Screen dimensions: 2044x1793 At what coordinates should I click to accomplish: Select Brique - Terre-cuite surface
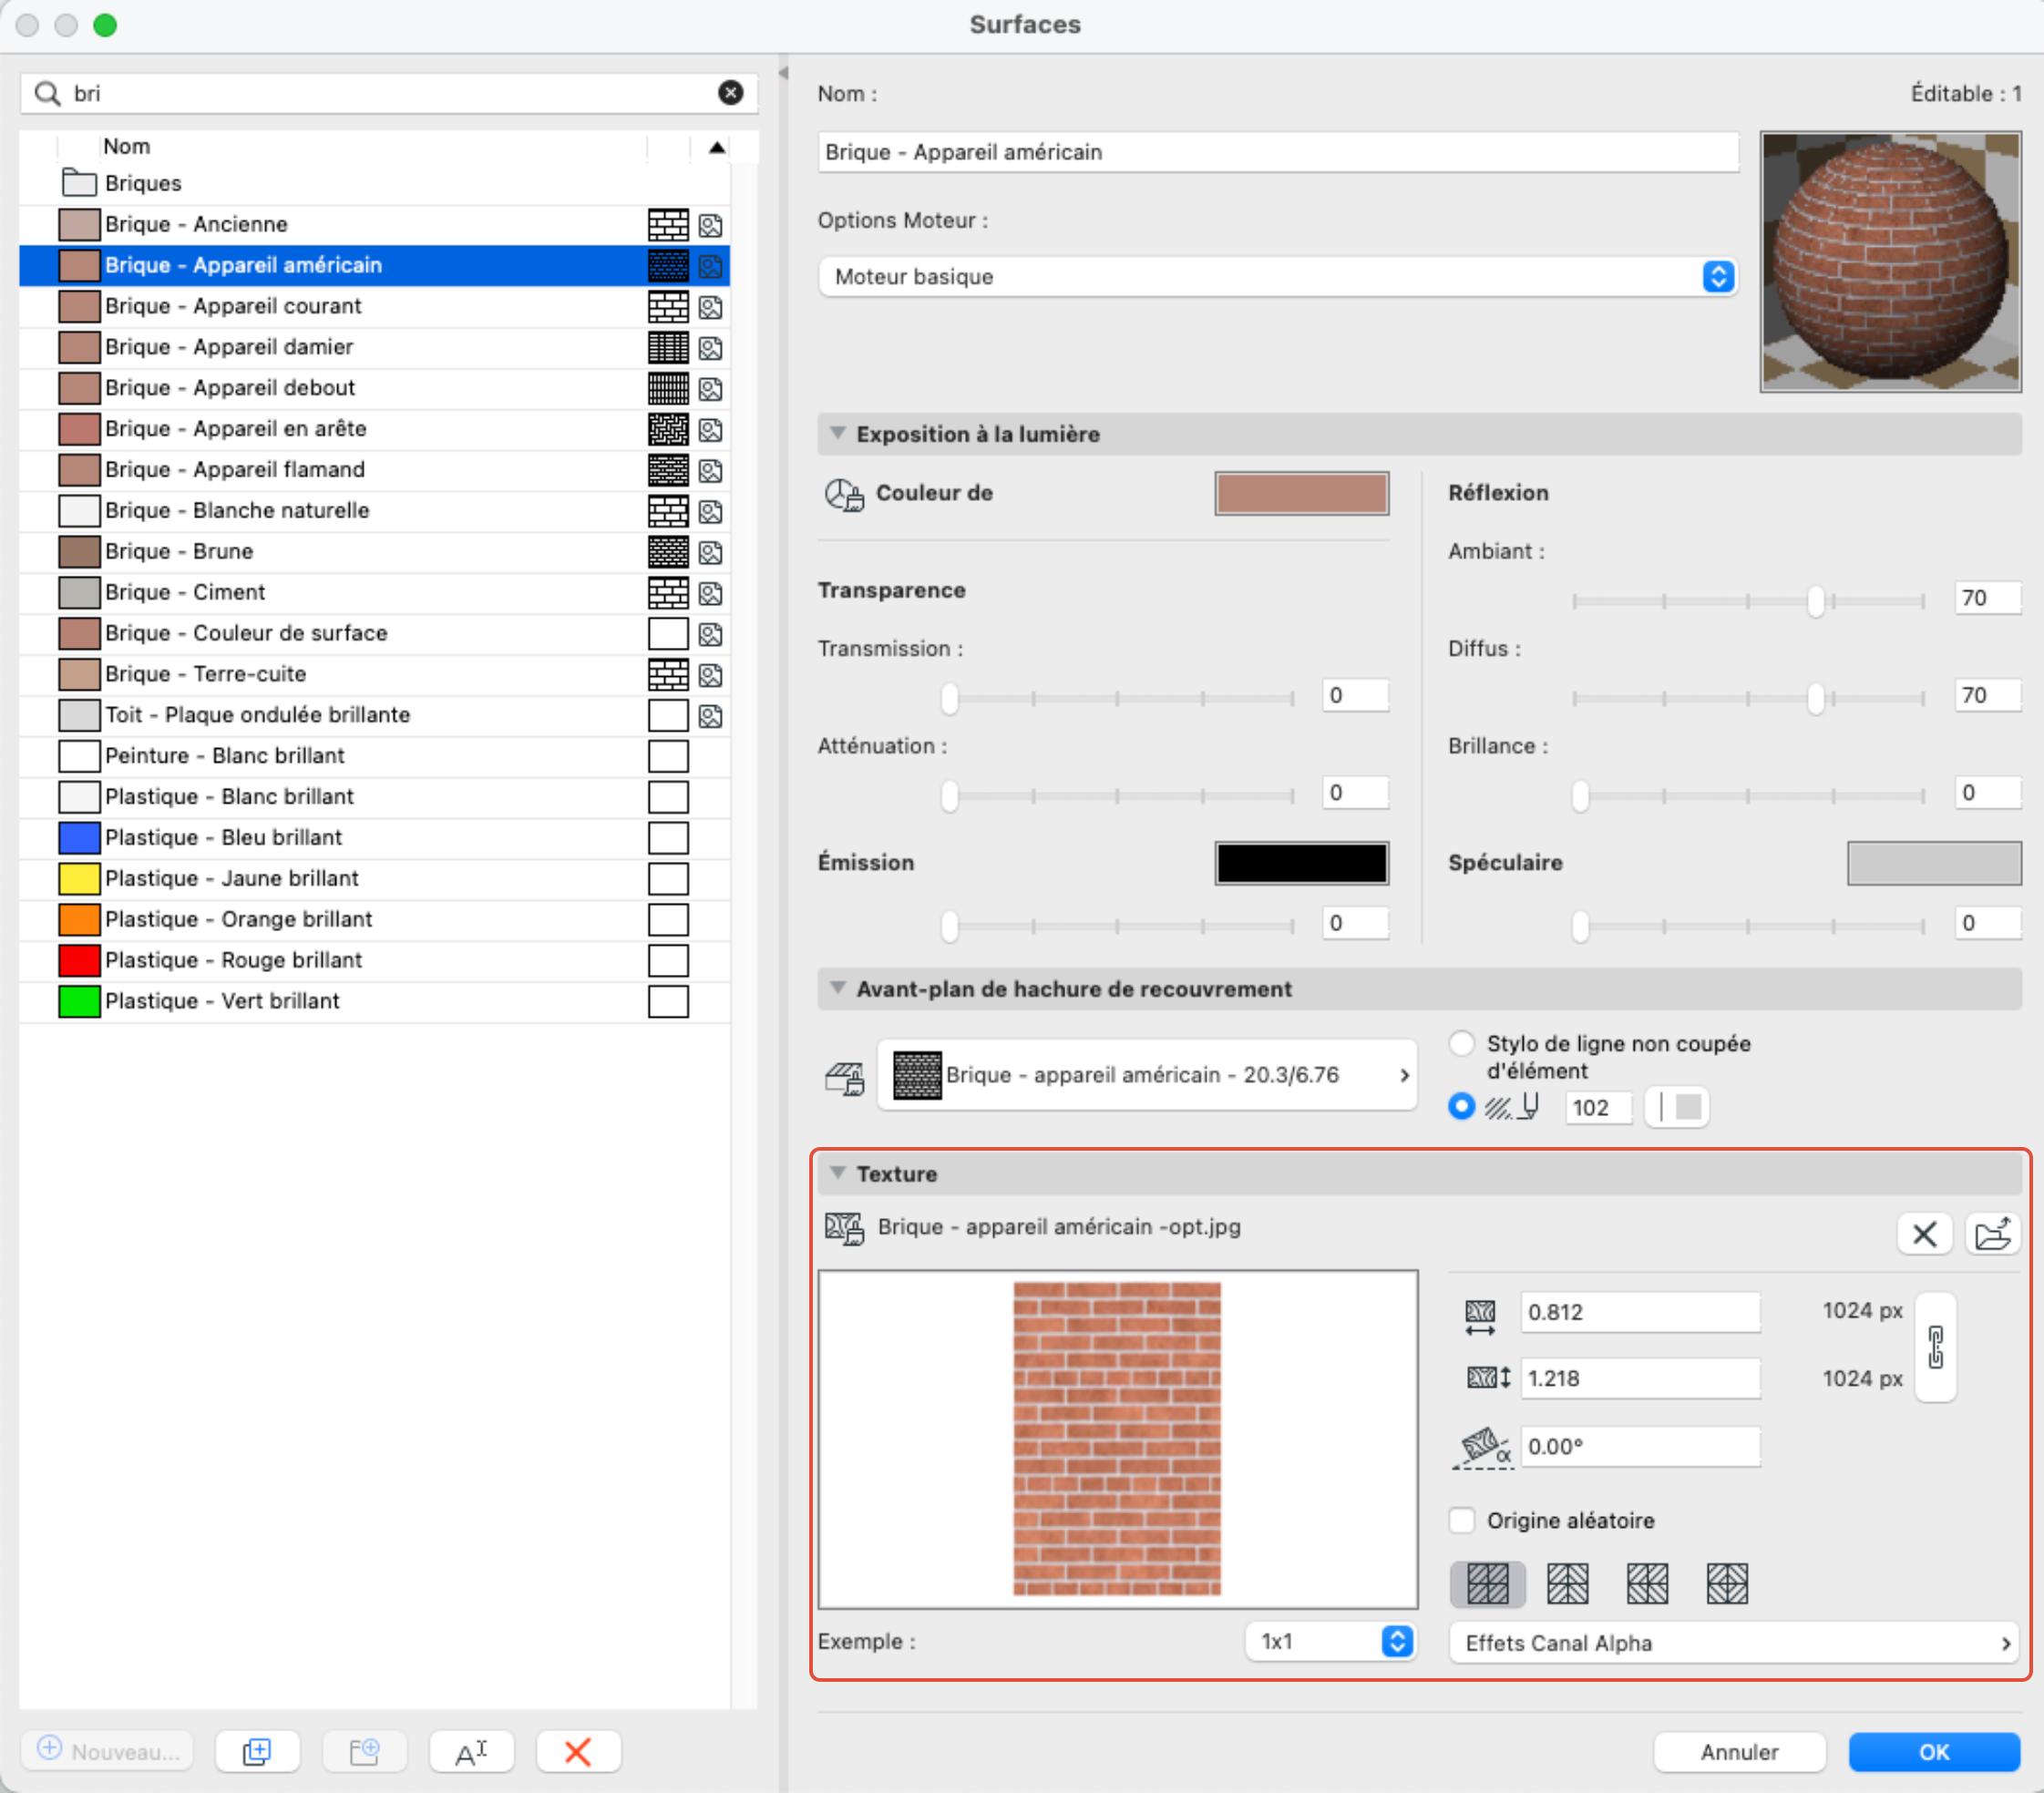375,674
